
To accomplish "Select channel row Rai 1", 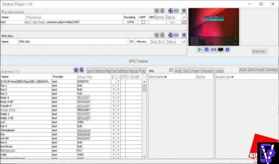I will tap(71, 86).
